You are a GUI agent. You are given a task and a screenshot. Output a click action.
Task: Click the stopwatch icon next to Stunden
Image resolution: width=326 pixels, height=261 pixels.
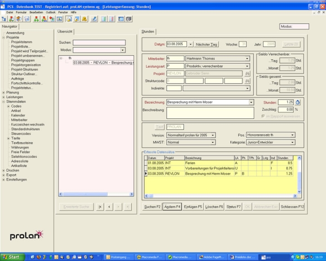(x=298, y=102)
